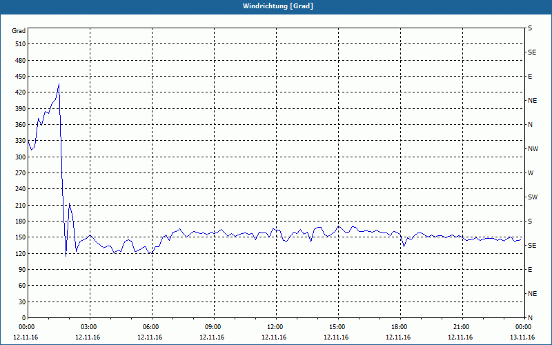Click the 330 degree axis label
The width and height of the screenshot is (552, 345).
[21, 141]
